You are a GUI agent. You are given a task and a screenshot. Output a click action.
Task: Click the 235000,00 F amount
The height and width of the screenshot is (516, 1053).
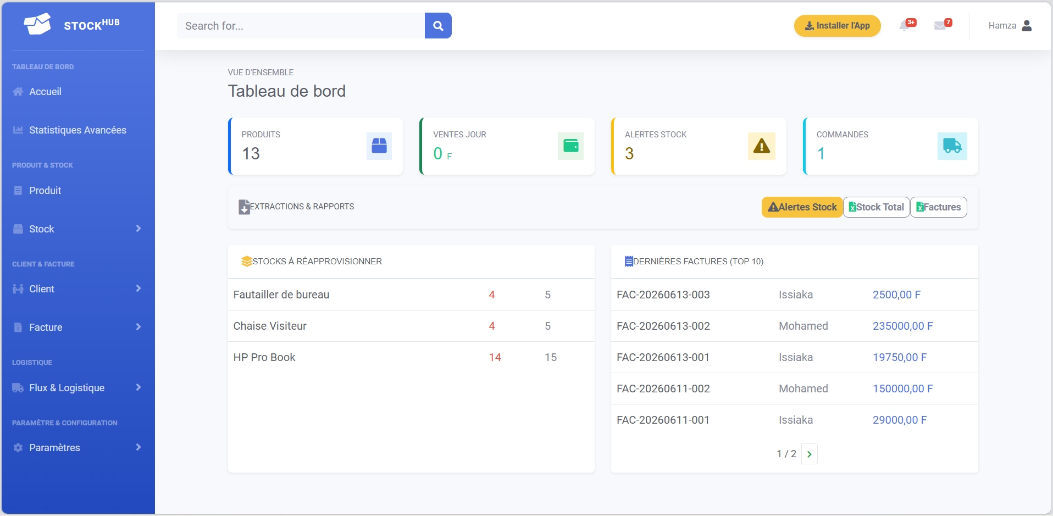tap(902, 326)
